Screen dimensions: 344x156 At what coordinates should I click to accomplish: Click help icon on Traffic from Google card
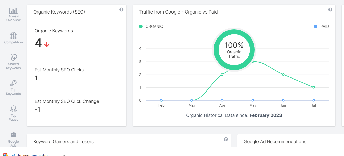pos(330,10)
